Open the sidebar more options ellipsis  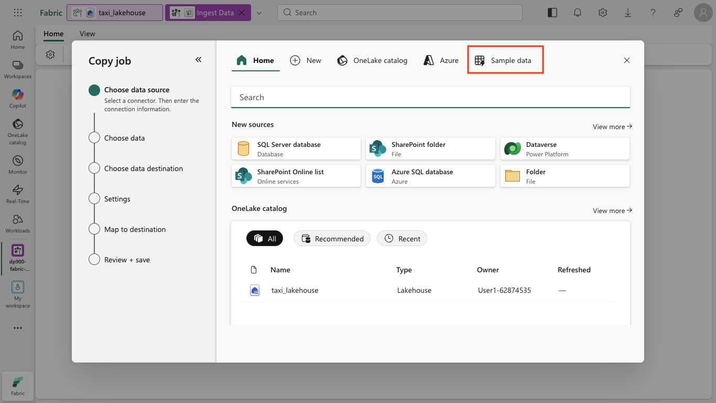(18, 328)
